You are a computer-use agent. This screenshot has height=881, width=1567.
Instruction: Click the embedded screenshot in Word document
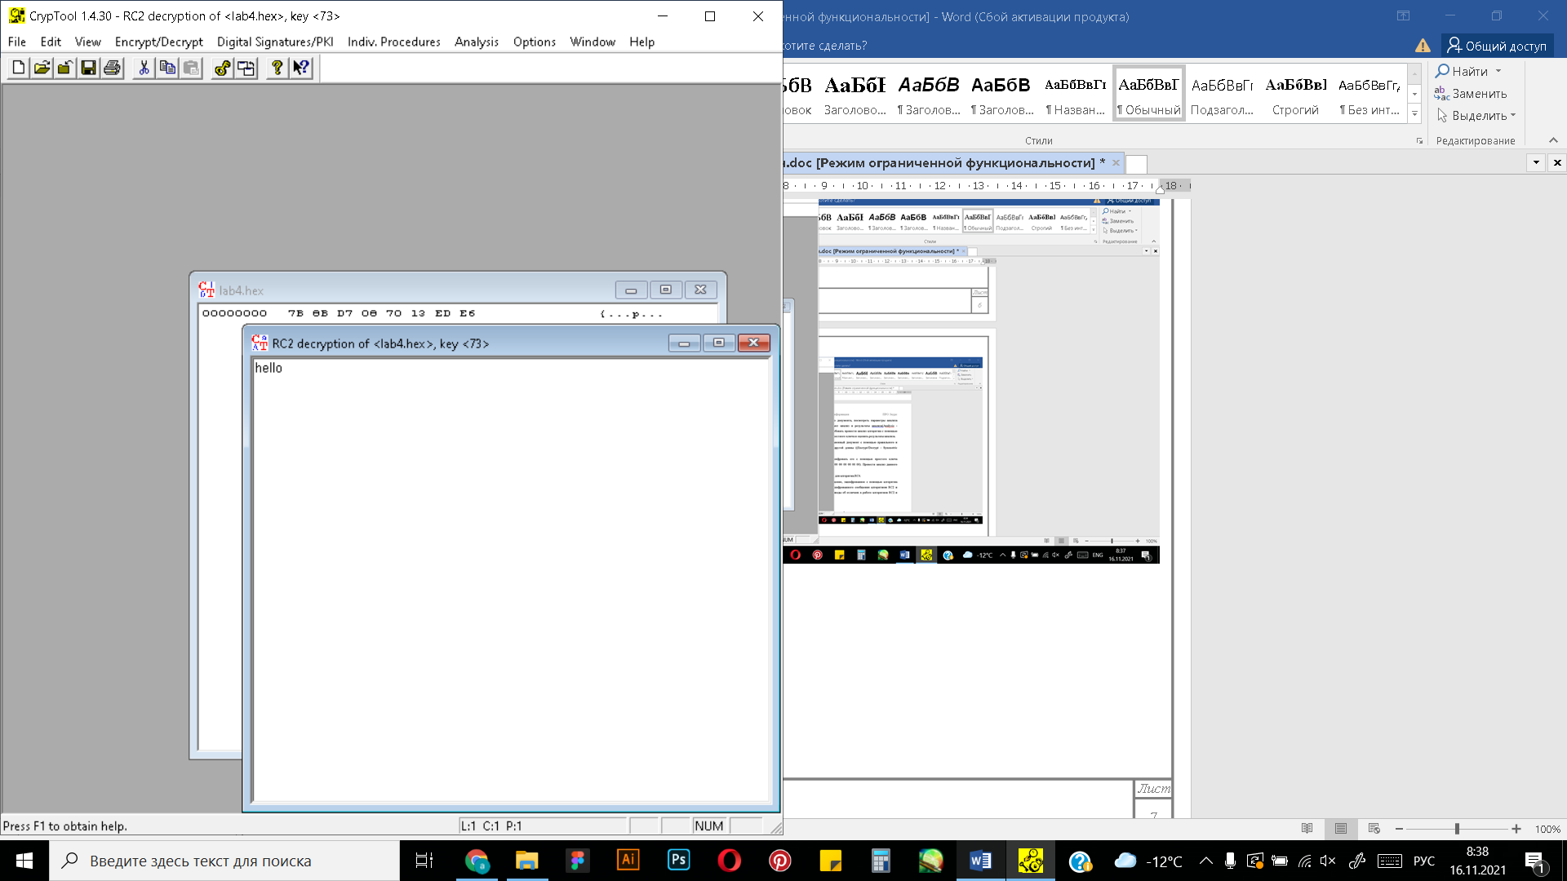point(971,382)
